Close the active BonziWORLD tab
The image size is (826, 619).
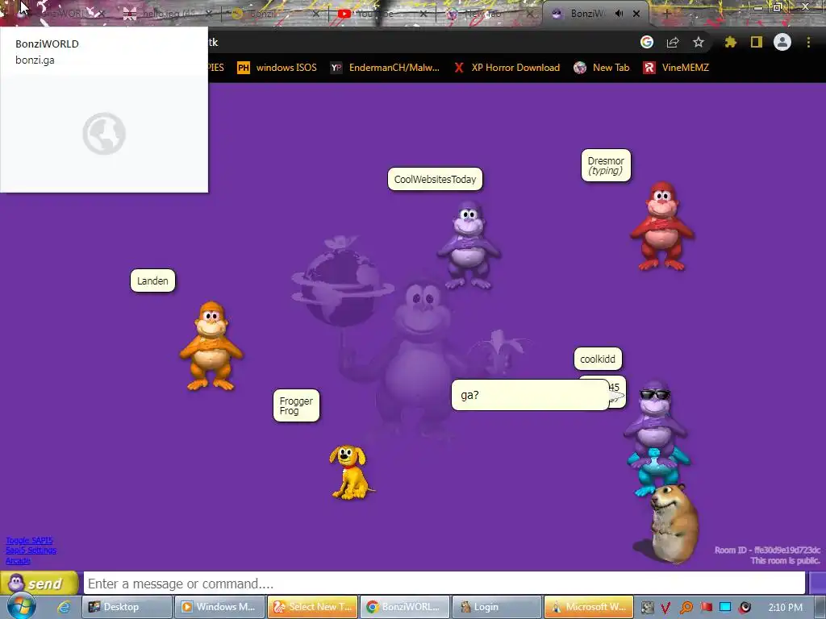(x=636, y=14)
